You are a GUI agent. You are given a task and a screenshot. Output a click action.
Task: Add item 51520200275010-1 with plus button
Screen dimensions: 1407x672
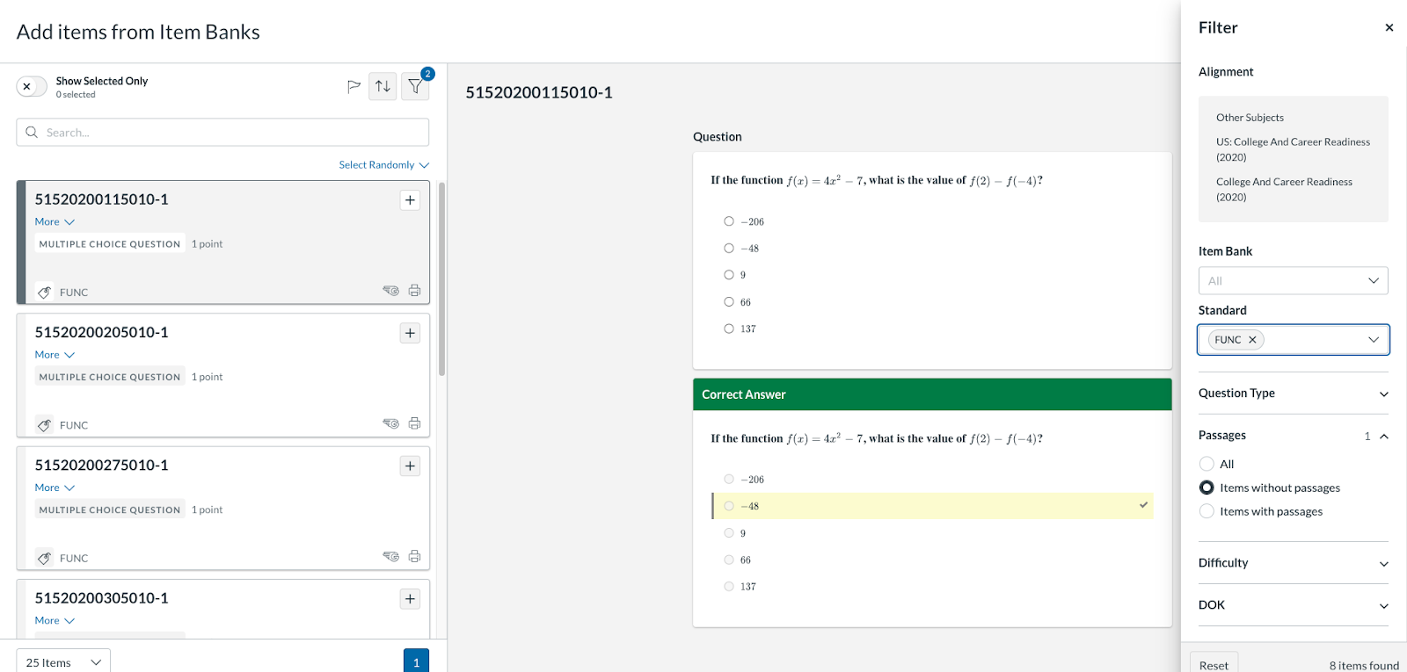tap(410, 466)
